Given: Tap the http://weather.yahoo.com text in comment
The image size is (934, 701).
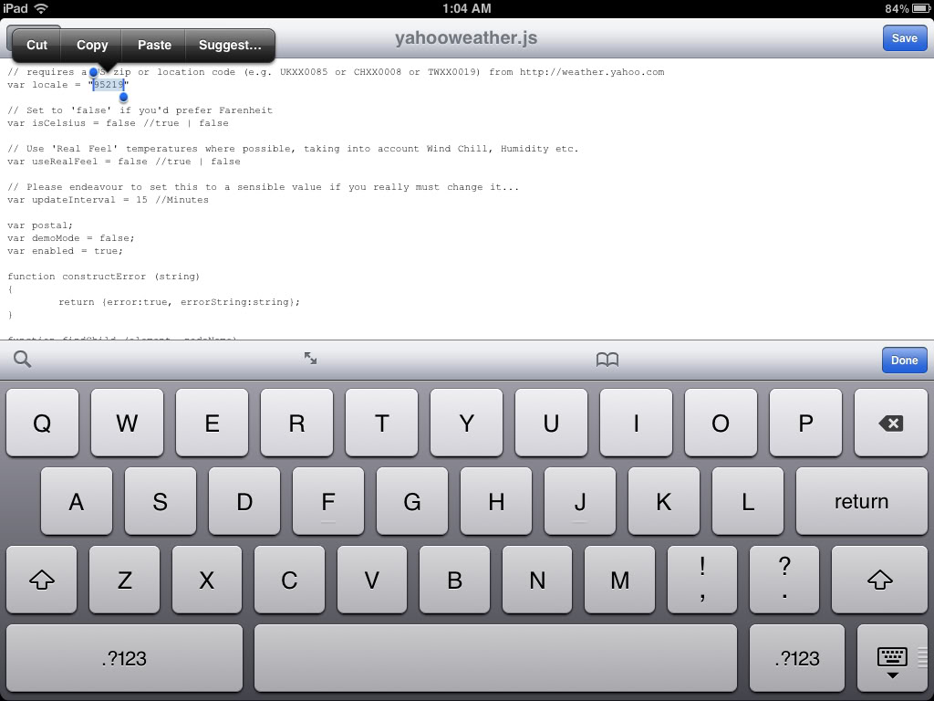Looking at the screenshot, I should (x=591, y=72).
